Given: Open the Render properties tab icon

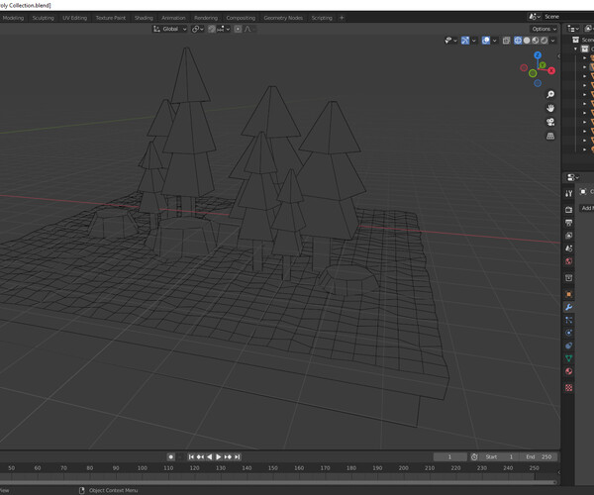Looking at the screenshot, I should tap(569, 210).
